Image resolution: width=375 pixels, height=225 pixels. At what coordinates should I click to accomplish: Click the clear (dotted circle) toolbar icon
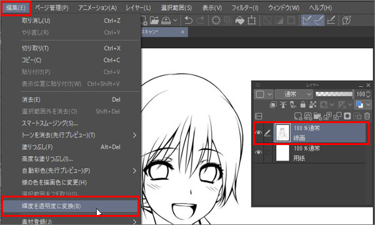(x=216, y=21)
